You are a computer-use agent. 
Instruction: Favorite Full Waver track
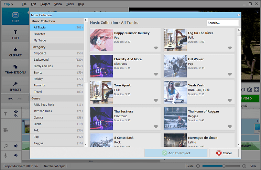coord(230,74)
